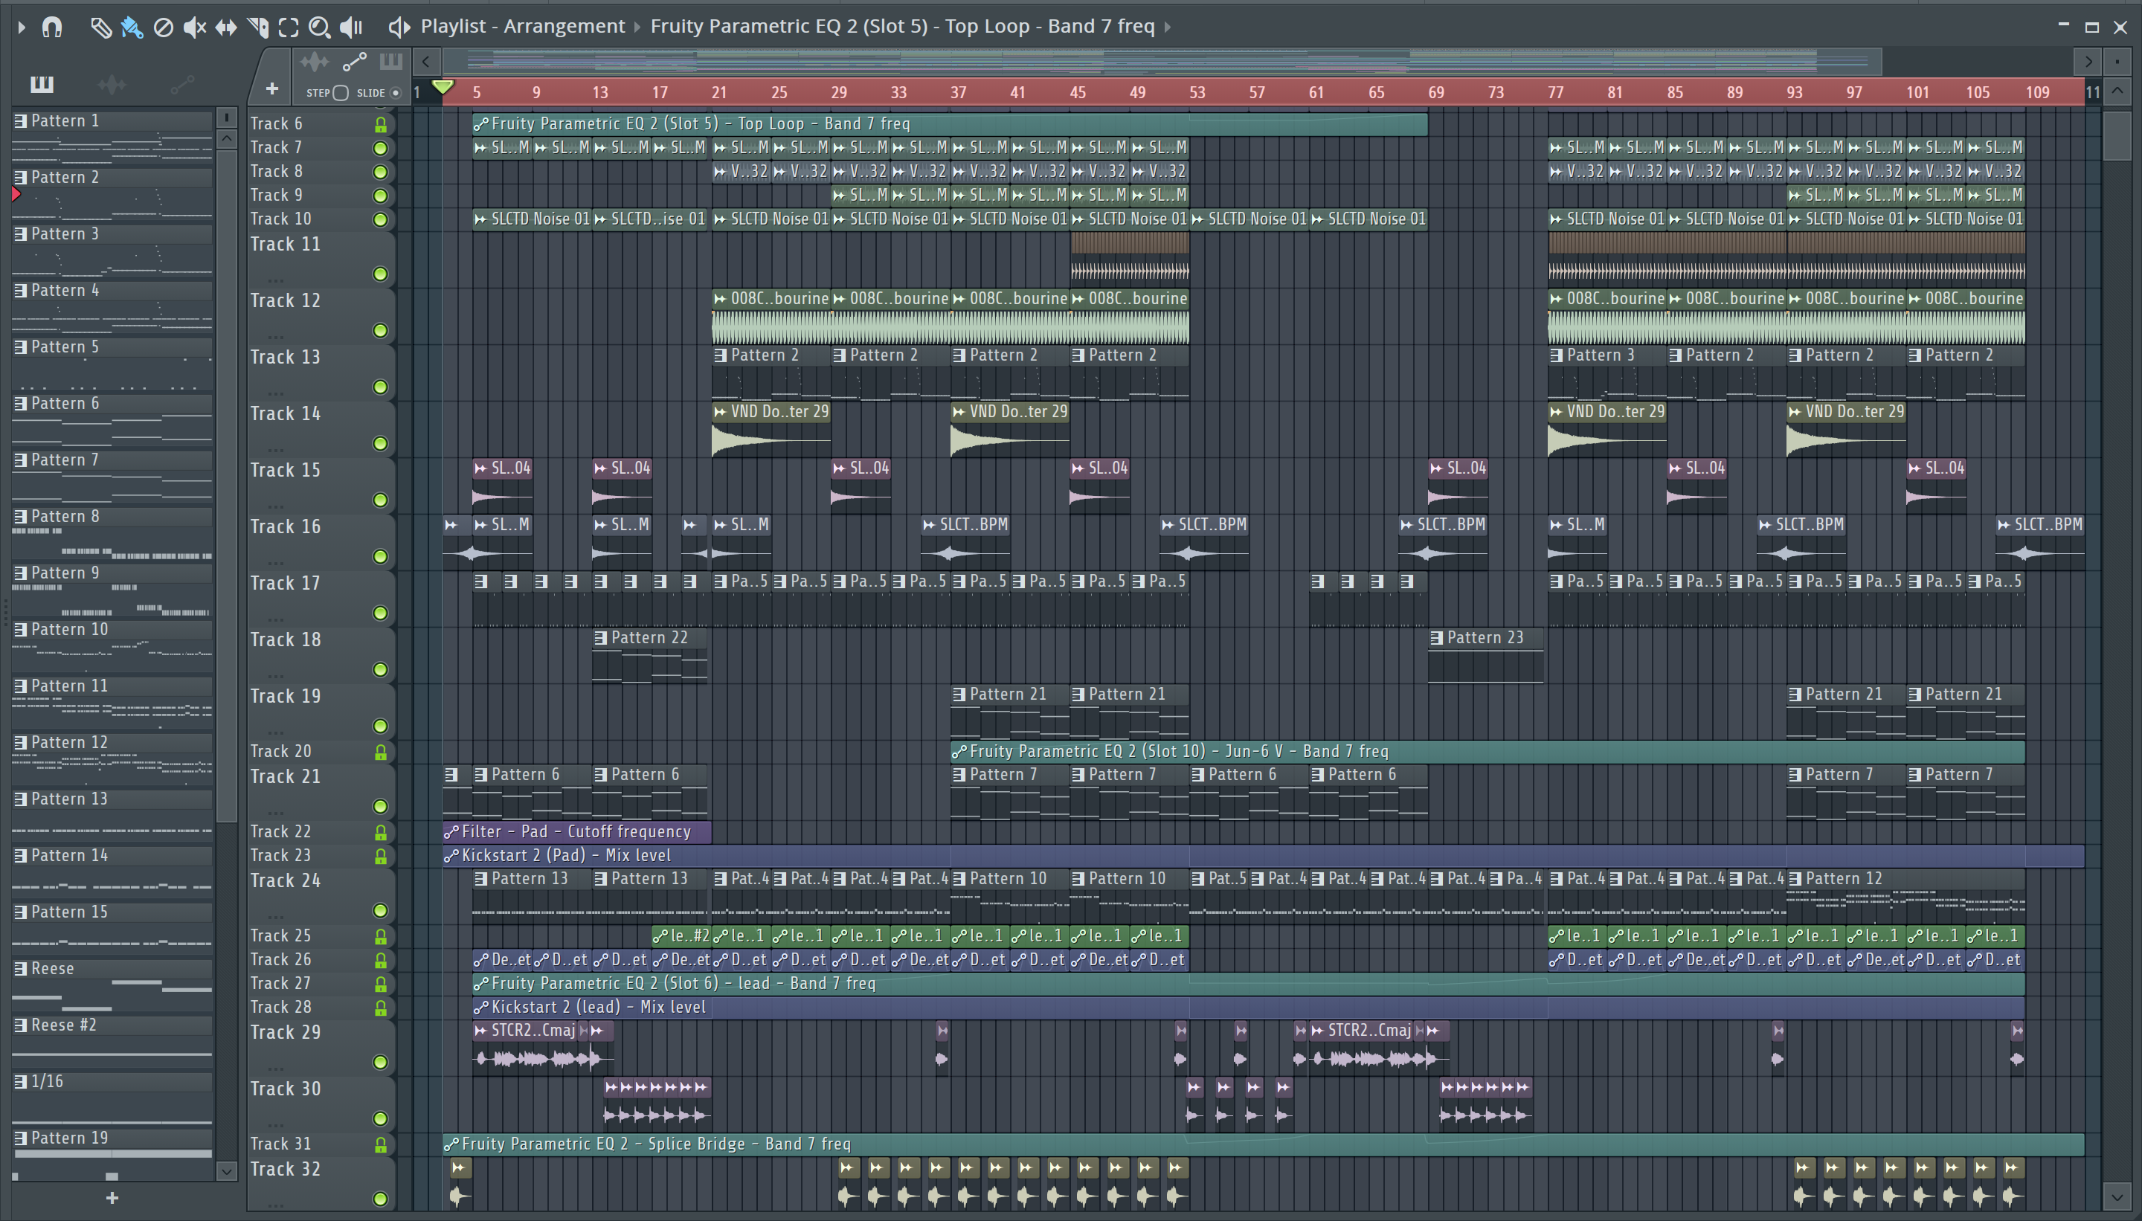The height and width of the screenshot is (1221, 2142).
Task: Click the playlist scroll-down arrow
Action: pos(2117,1196)
